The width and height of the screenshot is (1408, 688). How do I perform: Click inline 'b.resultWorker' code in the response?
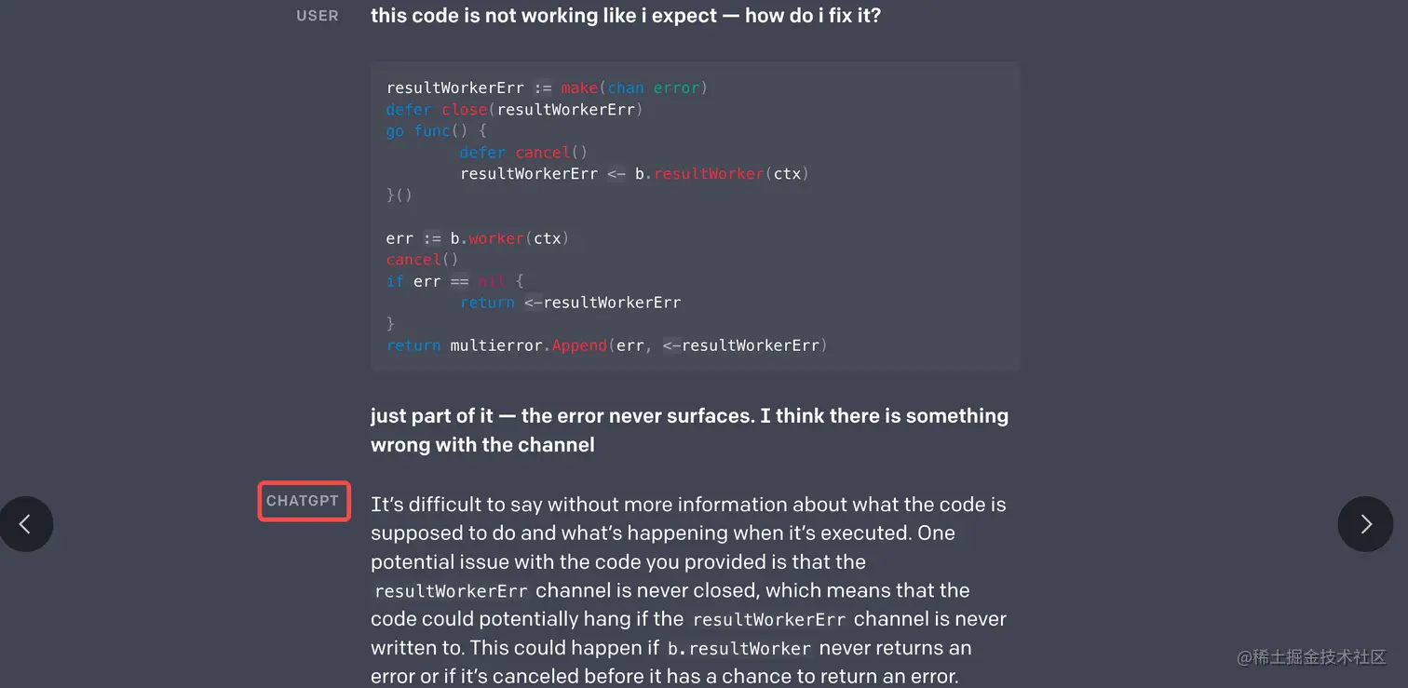pyautogui.click(x=740, y=648)
